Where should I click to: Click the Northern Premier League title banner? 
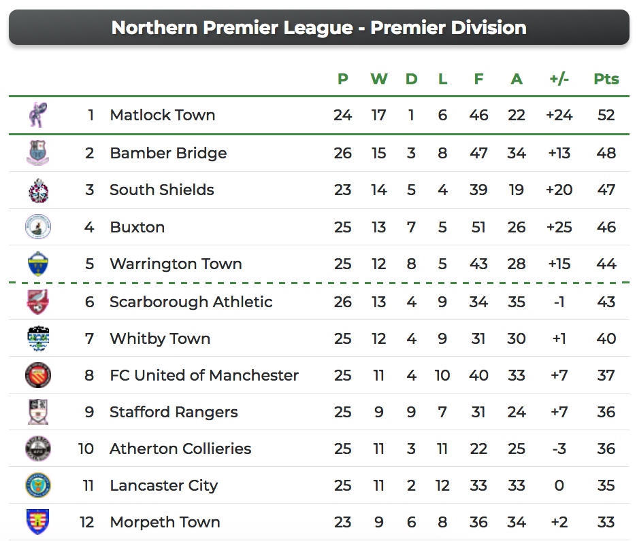tap(318, 27)
